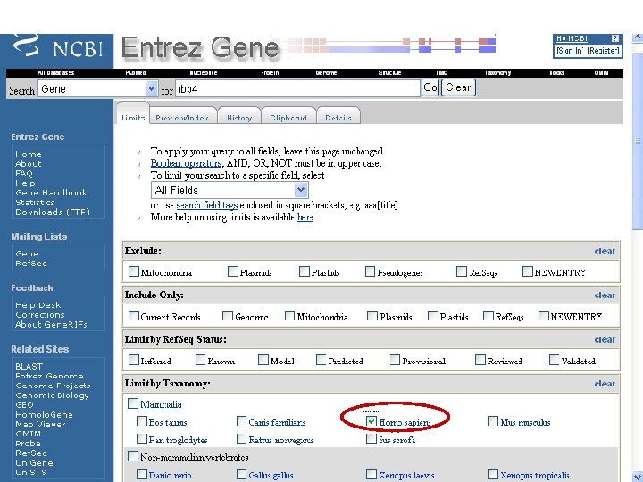Check the Danio rerio checkbox
Viewport: 643px width, 482px height.
(x=141, y=474)
